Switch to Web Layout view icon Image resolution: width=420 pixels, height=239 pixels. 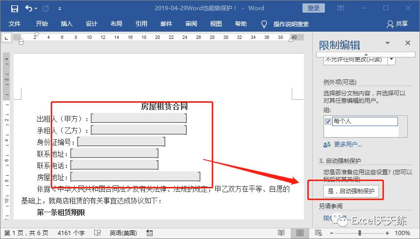(x=318, y=233)
